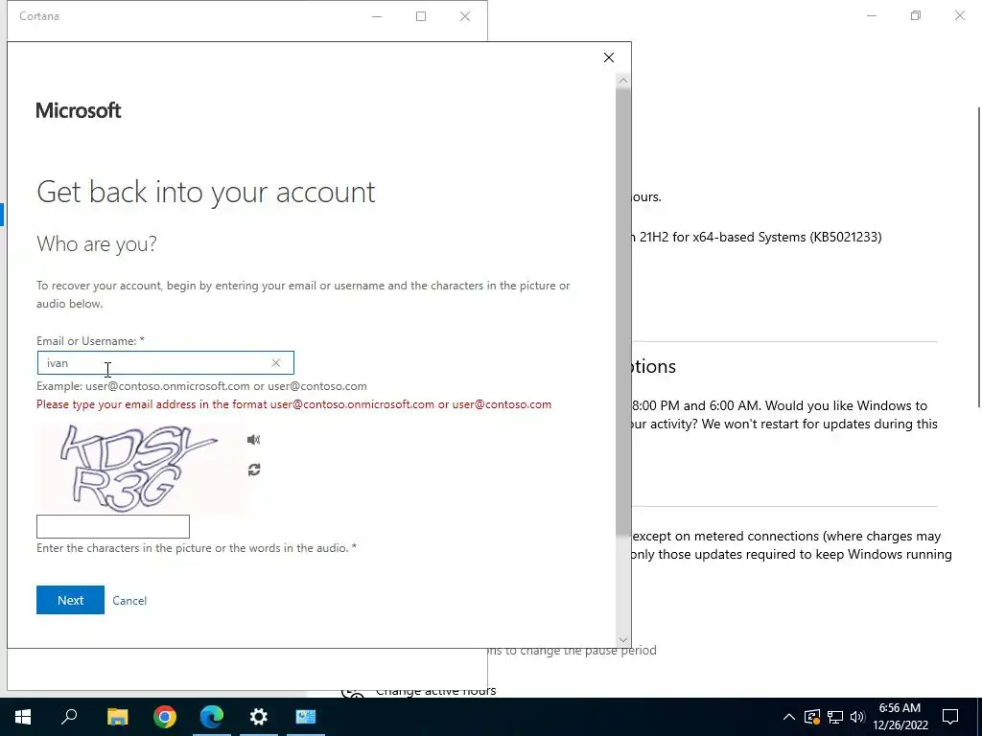Open the last pinned taskbar app
The height and width of the screenshot is (736, 982).
(306, 717)
